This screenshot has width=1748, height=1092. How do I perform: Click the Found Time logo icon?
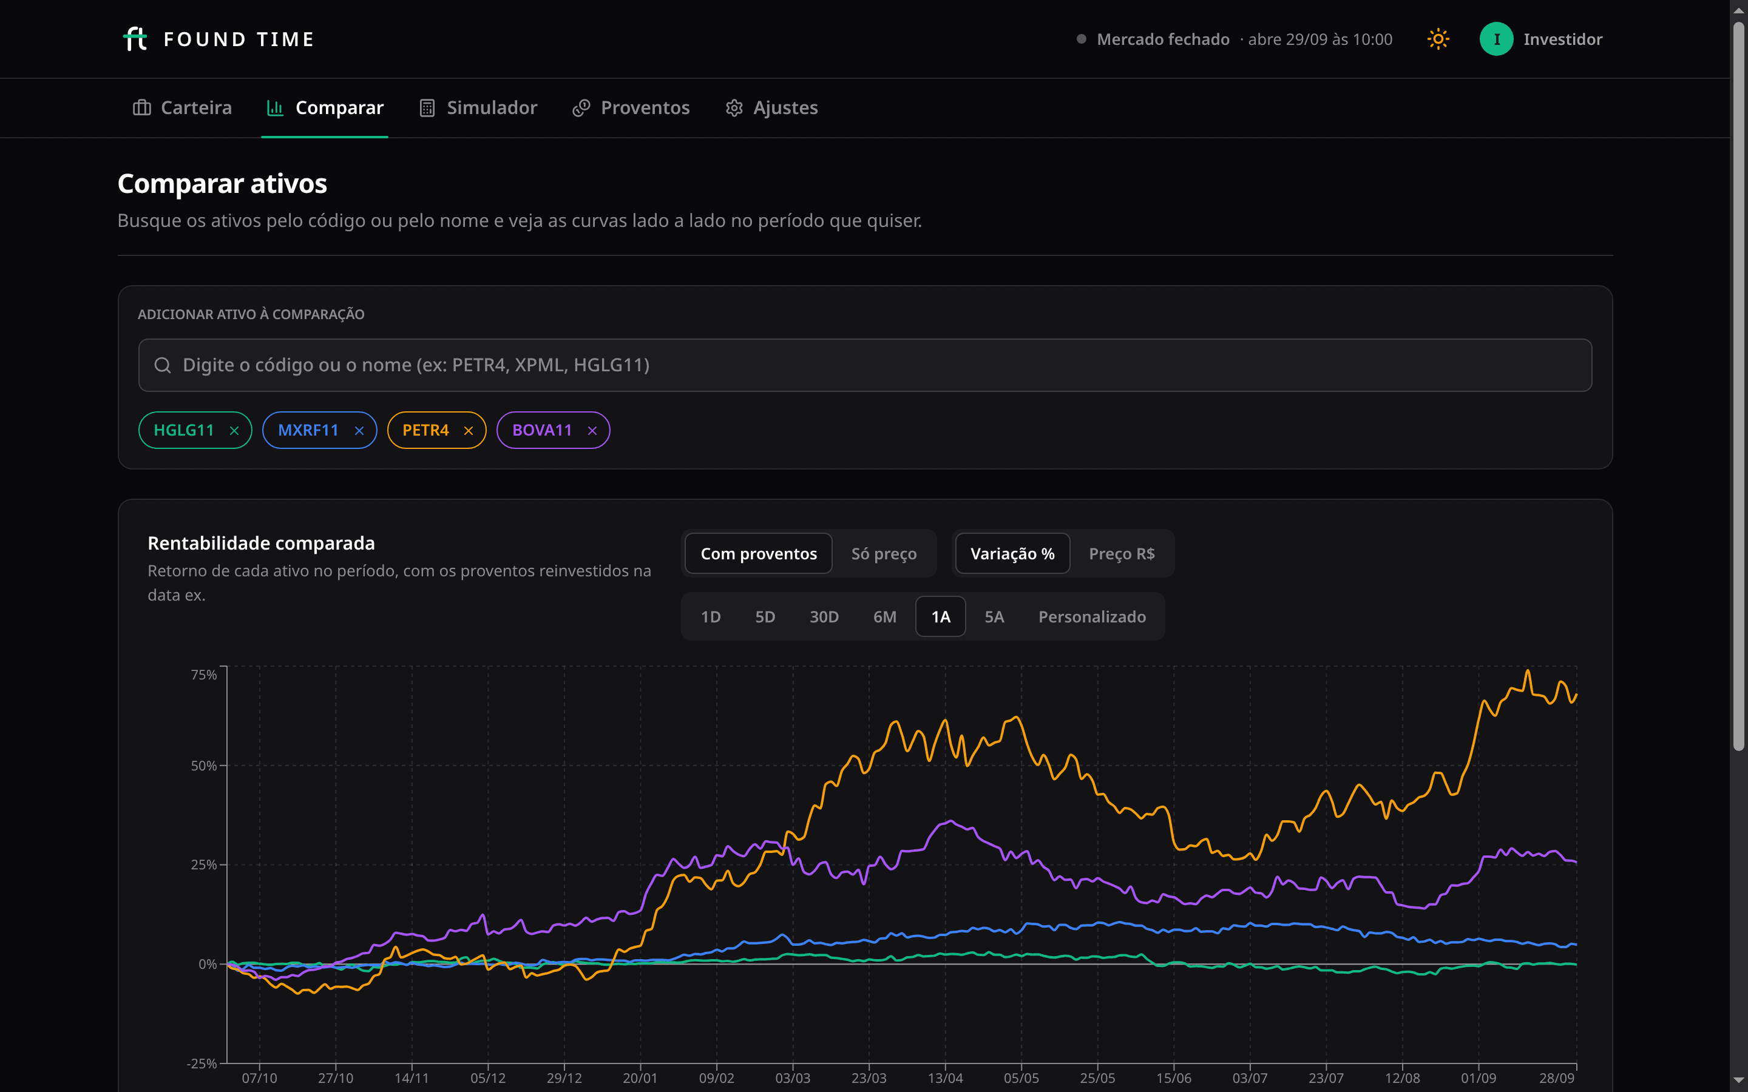[135, 39]
